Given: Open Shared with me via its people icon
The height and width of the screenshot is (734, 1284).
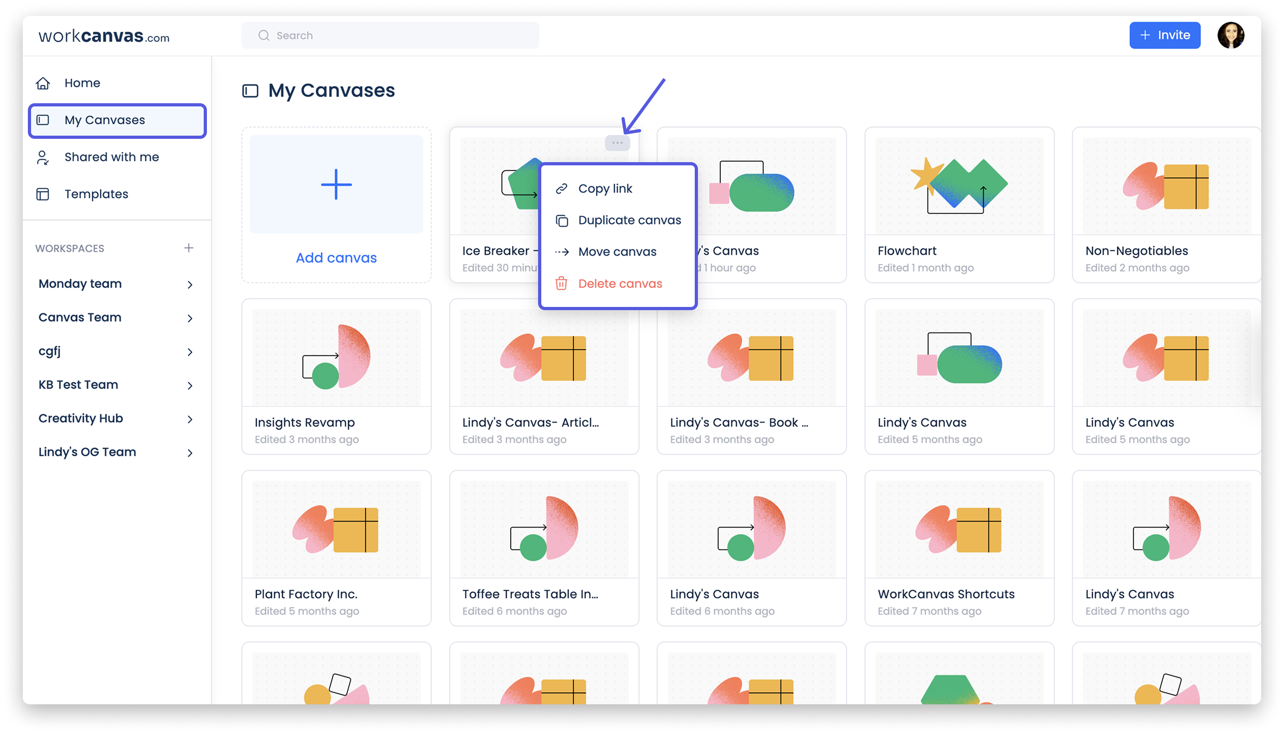Looking at the screenshot, I should (x=43, y=157).
